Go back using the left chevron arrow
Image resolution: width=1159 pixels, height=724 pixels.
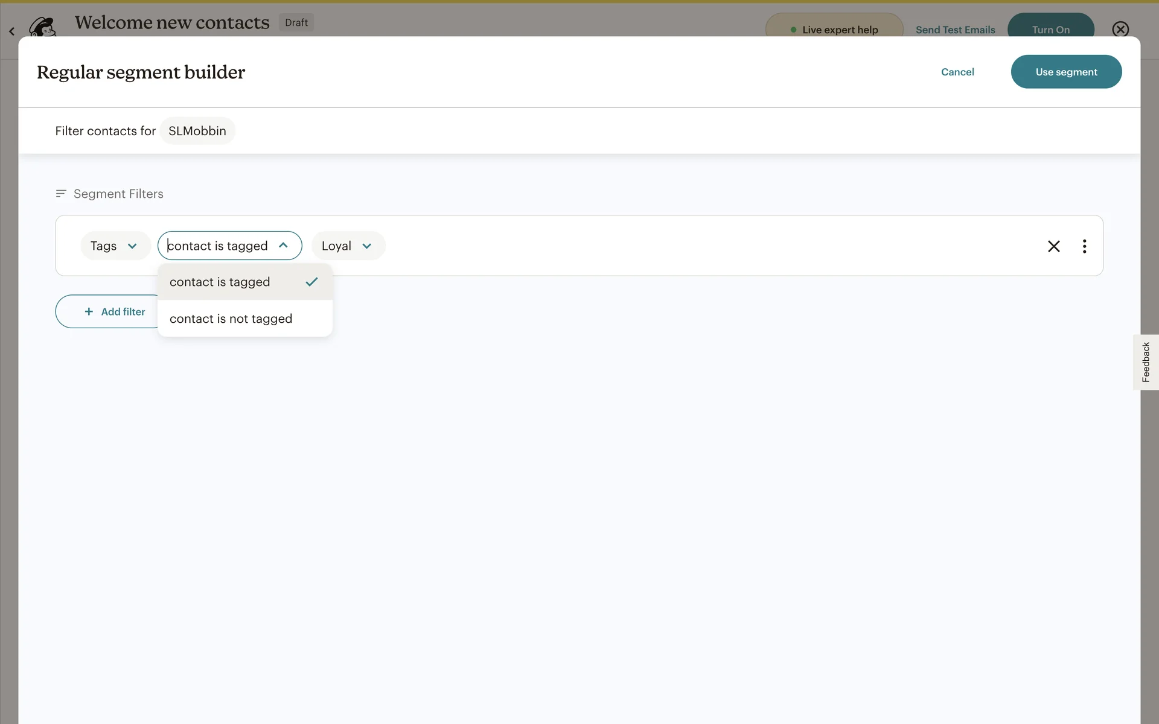pyautogui.click(x=11, y=31)
